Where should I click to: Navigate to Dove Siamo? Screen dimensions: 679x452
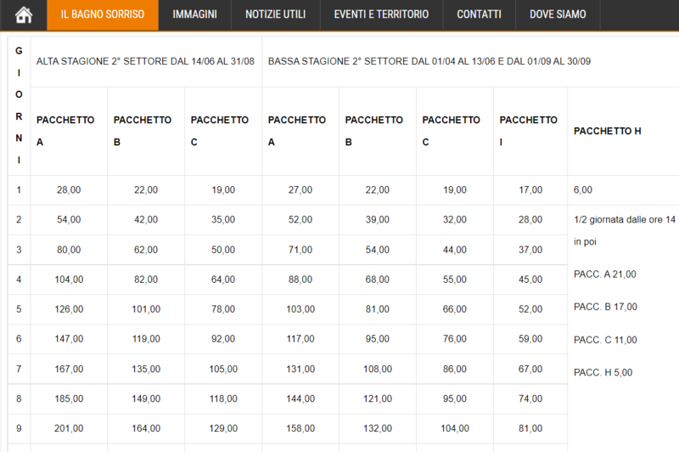(x=558, y=15)
